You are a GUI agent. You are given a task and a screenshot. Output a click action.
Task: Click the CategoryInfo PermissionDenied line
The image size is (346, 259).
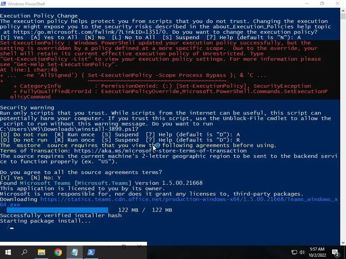pos(162,86)
